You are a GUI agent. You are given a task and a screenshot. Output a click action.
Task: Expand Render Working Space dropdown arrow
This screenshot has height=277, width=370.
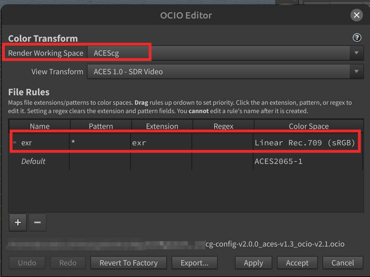pyautogui.click(x=356, y=53)
